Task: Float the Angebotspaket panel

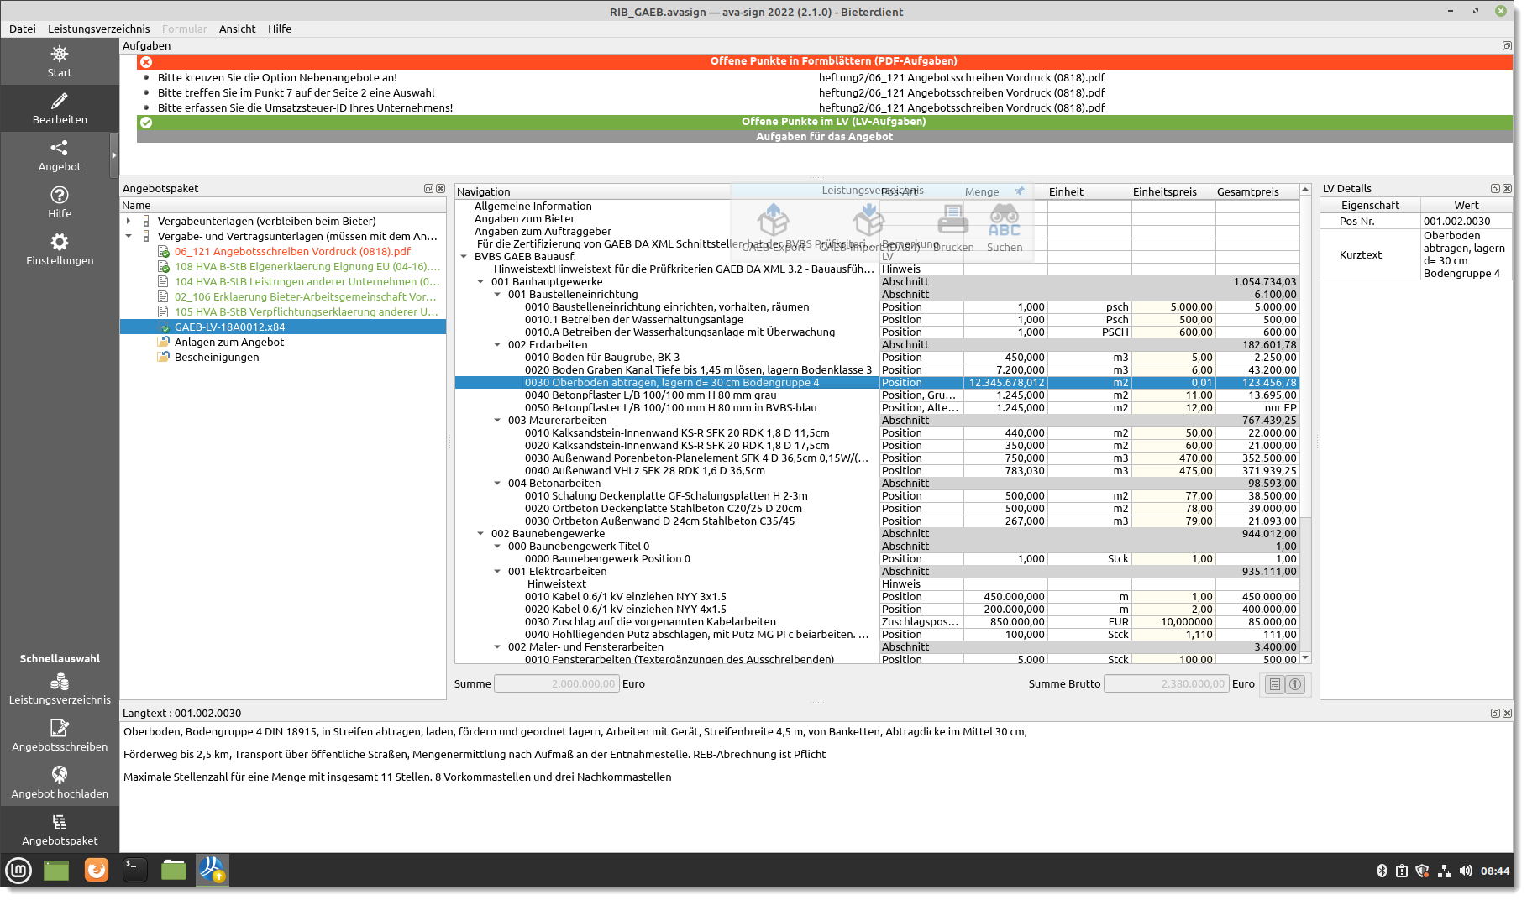Action: click(428, 189)
